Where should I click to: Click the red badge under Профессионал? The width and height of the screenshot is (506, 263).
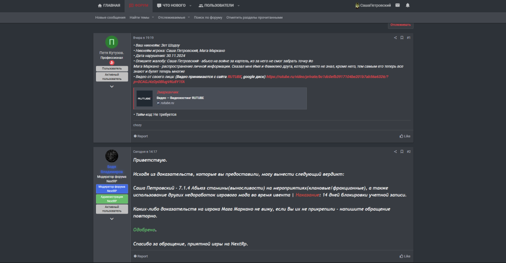coord(112,63)
